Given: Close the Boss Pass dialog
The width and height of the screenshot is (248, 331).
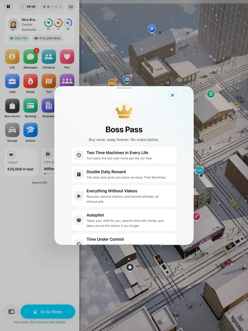Looking at the screenshot, I should click(172, 95).
